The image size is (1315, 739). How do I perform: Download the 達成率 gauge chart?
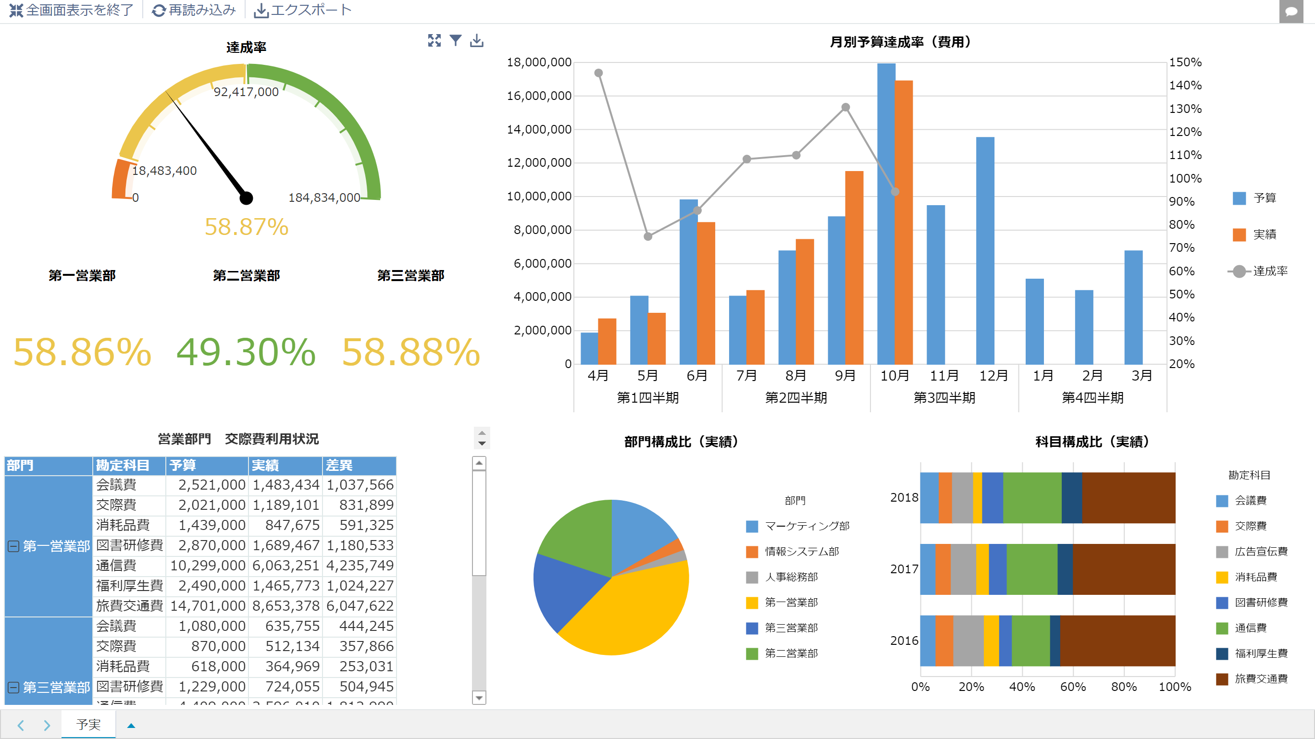pos(477,41)
